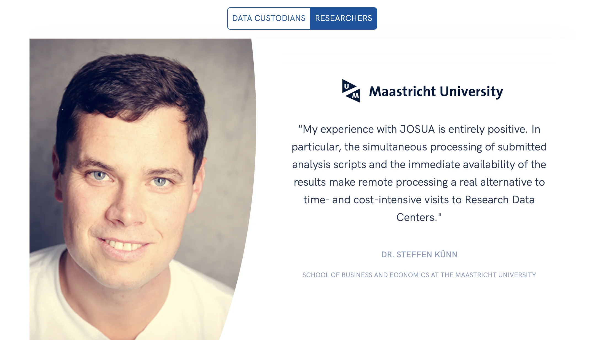Click the "M" triangle in the logo
The height and width of the screenshot is (340, 605).
pyautogui.click(x=355, y=96)
